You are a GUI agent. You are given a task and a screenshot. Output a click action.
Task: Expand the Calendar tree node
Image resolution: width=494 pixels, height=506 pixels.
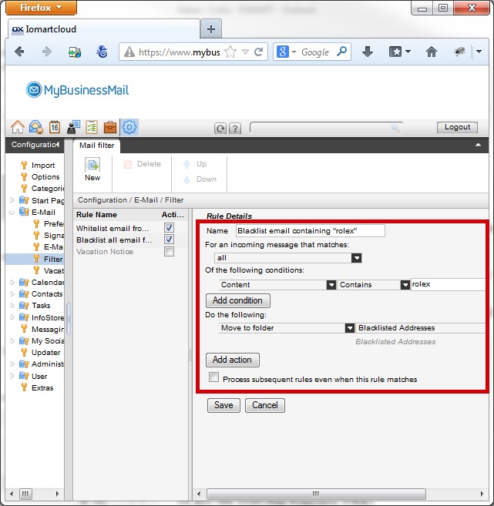[12, 282]
